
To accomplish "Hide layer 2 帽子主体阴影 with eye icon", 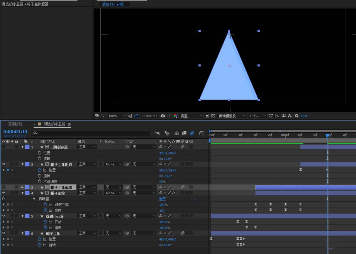I will tap(4, 164).
